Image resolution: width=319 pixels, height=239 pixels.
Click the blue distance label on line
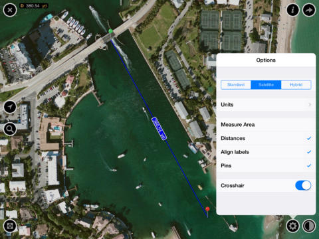159,128
